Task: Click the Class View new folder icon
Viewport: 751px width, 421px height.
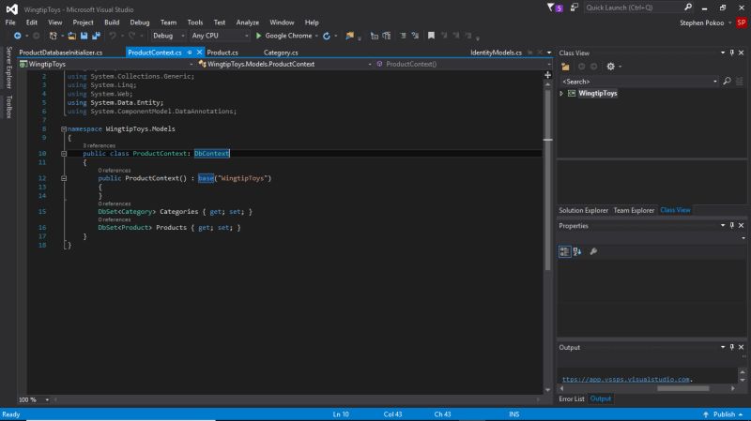Action: [x=566, y=67]
